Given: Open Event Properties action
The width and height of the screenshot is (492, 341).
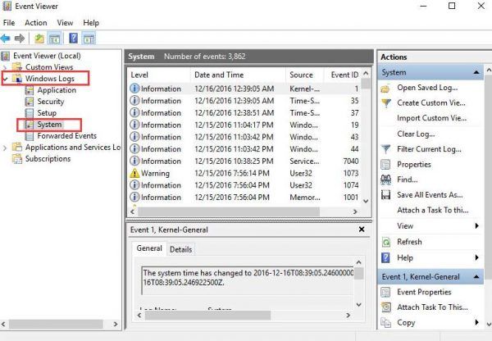Looking at the screenshot, I should [x=424, y=292].
